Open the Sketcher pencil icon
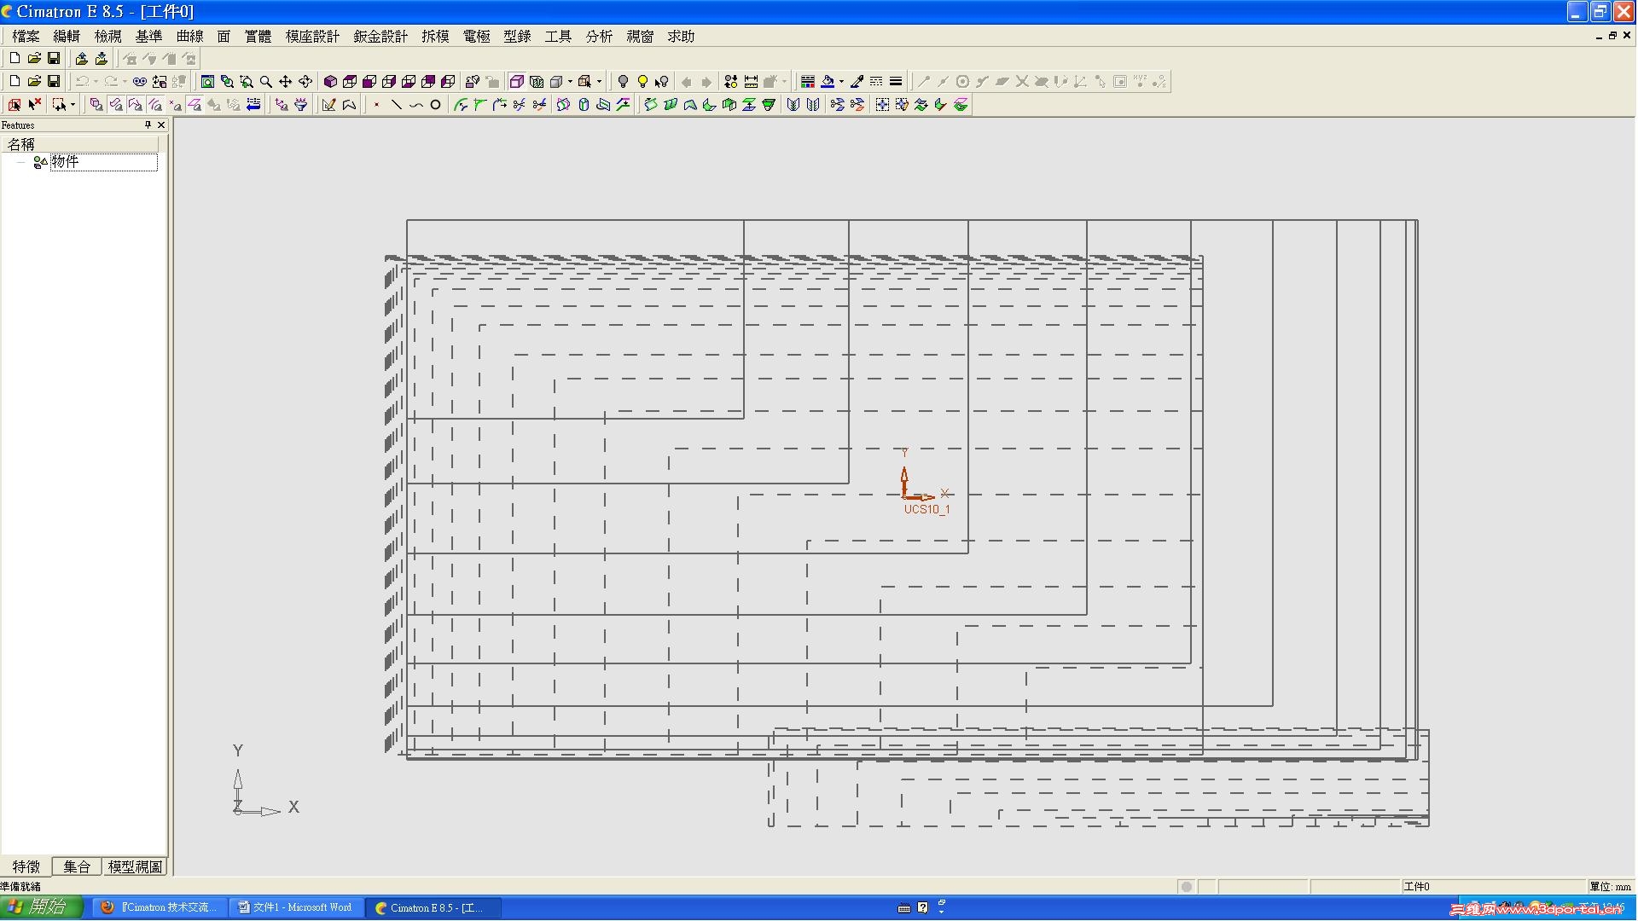Screen dimensions: 1638x921 (328, 105)
